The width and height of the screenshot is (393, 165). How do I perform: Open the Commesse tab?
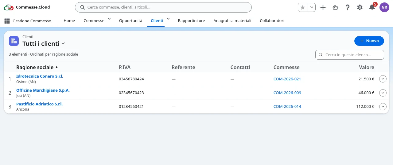tap(94, 21)
